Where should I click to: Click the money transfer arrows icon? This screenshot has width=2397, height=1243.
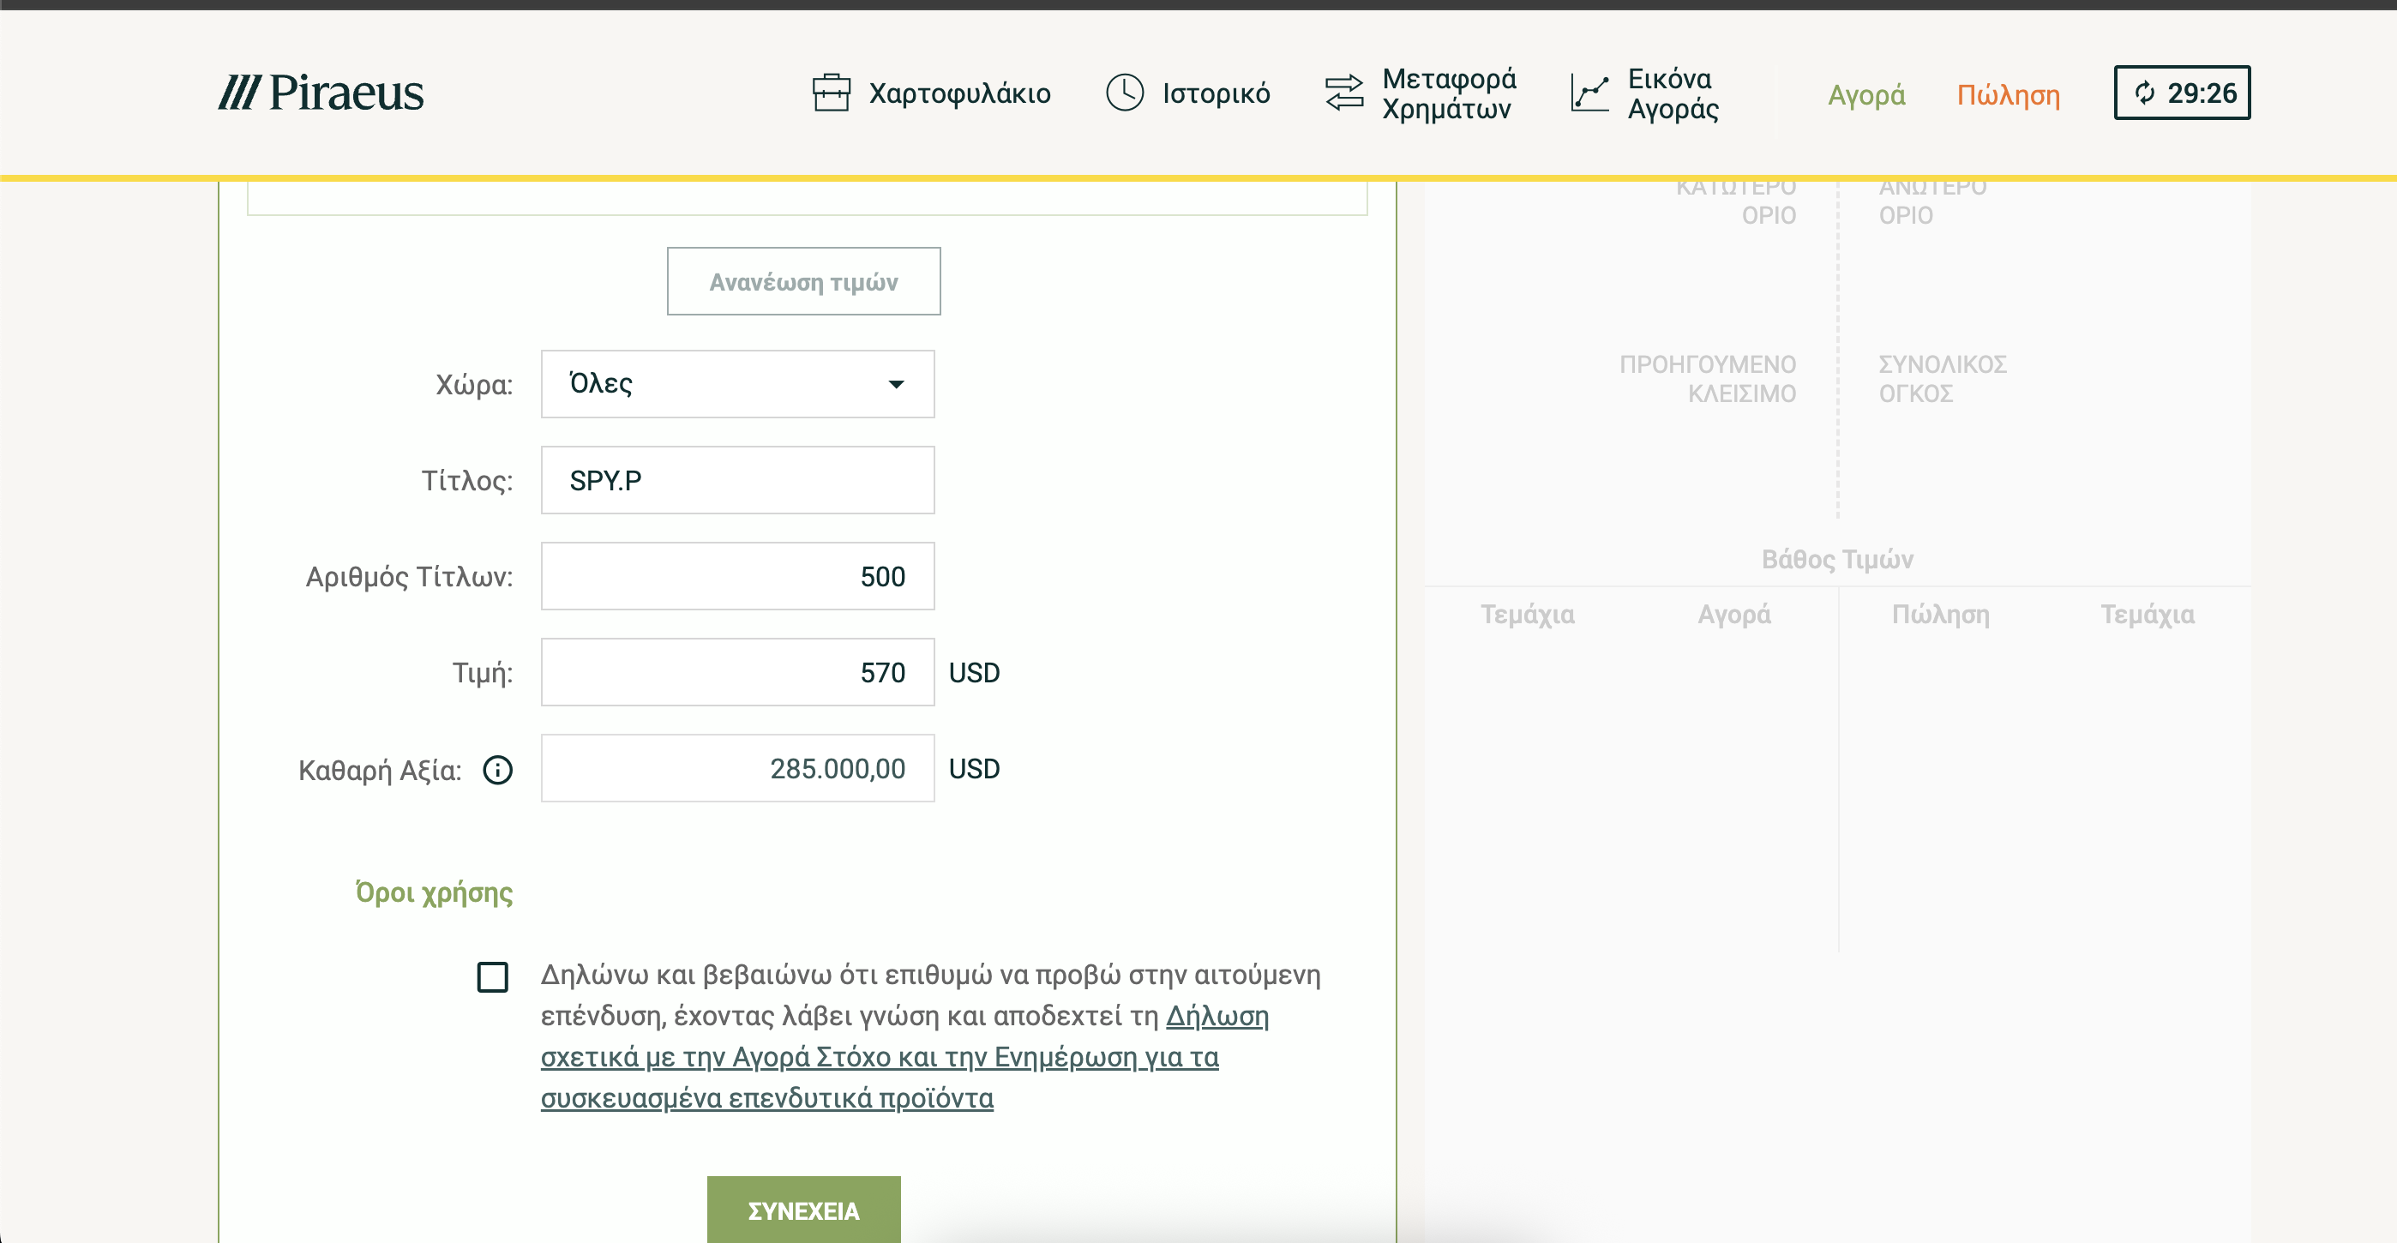1343,93
